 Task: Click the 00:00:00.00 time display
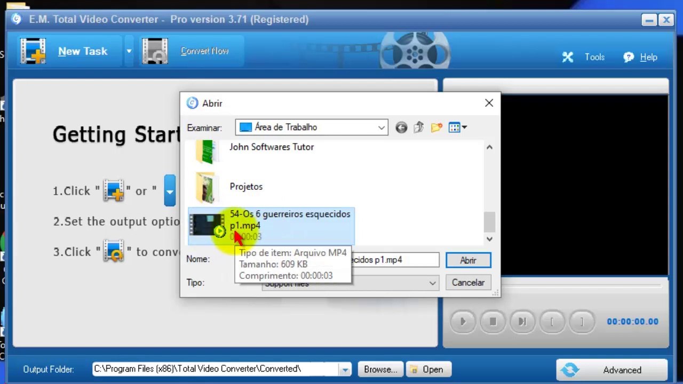click(x=632, y=322)
